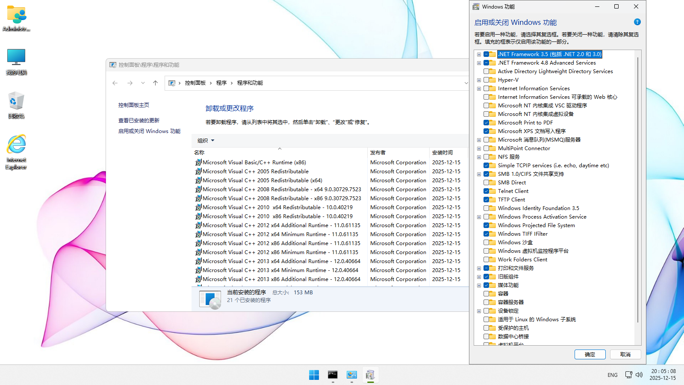Click the Windows 功能 title bar icon
Image resolution: width=684 pixels, height=385 pixels.
point(476,6)
